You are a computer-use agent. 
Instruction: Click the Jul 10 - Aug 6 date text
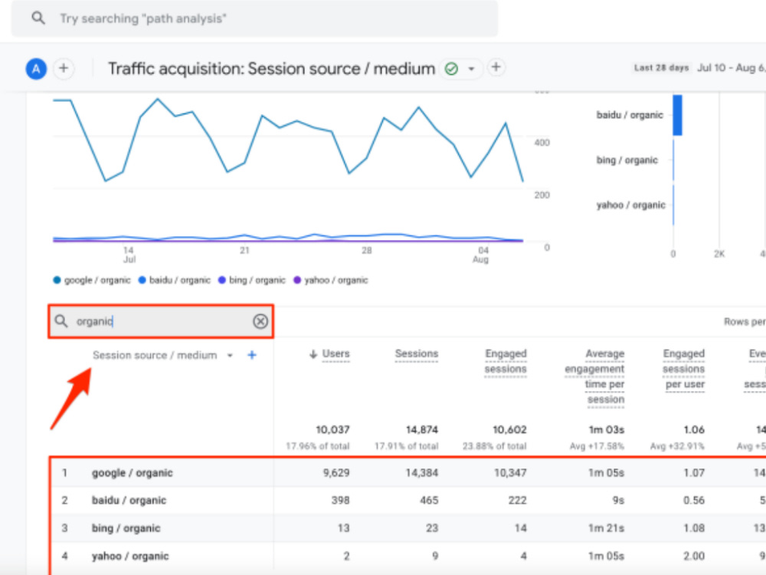(x=731, y=68)
